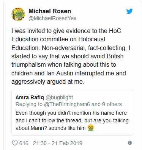Screen dimensions: 142x150
Task: Open the 21:30 - 21 Feb 2019 timestamp
Action: (x=58, y=143)
